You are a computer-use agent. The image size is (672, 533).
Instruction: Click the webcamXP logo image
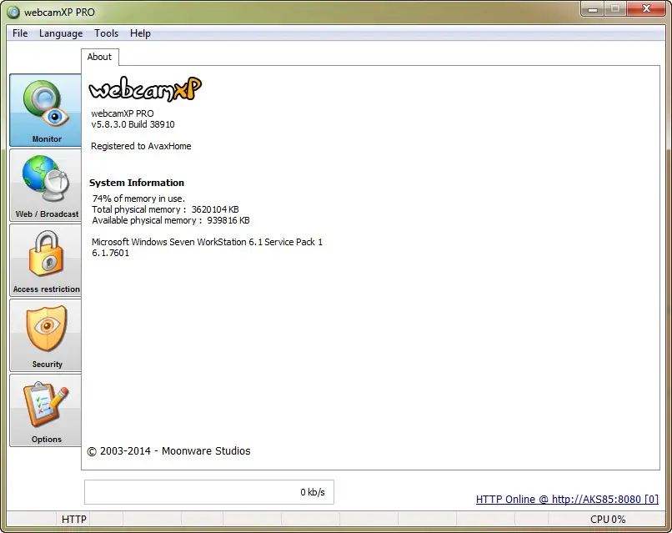point(145,88)
